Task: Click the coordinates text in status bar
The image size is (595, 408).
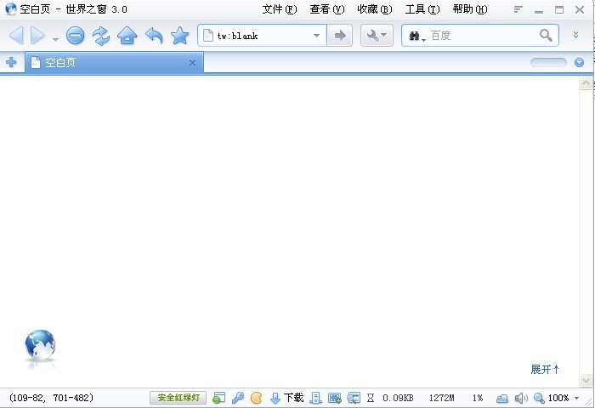Action: (x=51, y=398)
